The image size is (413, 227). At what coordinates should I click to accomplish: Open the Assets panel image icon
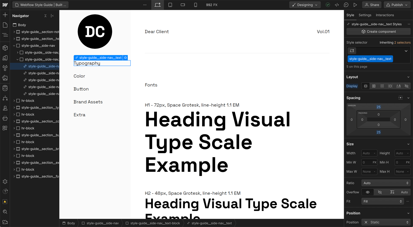click(5, 78)
